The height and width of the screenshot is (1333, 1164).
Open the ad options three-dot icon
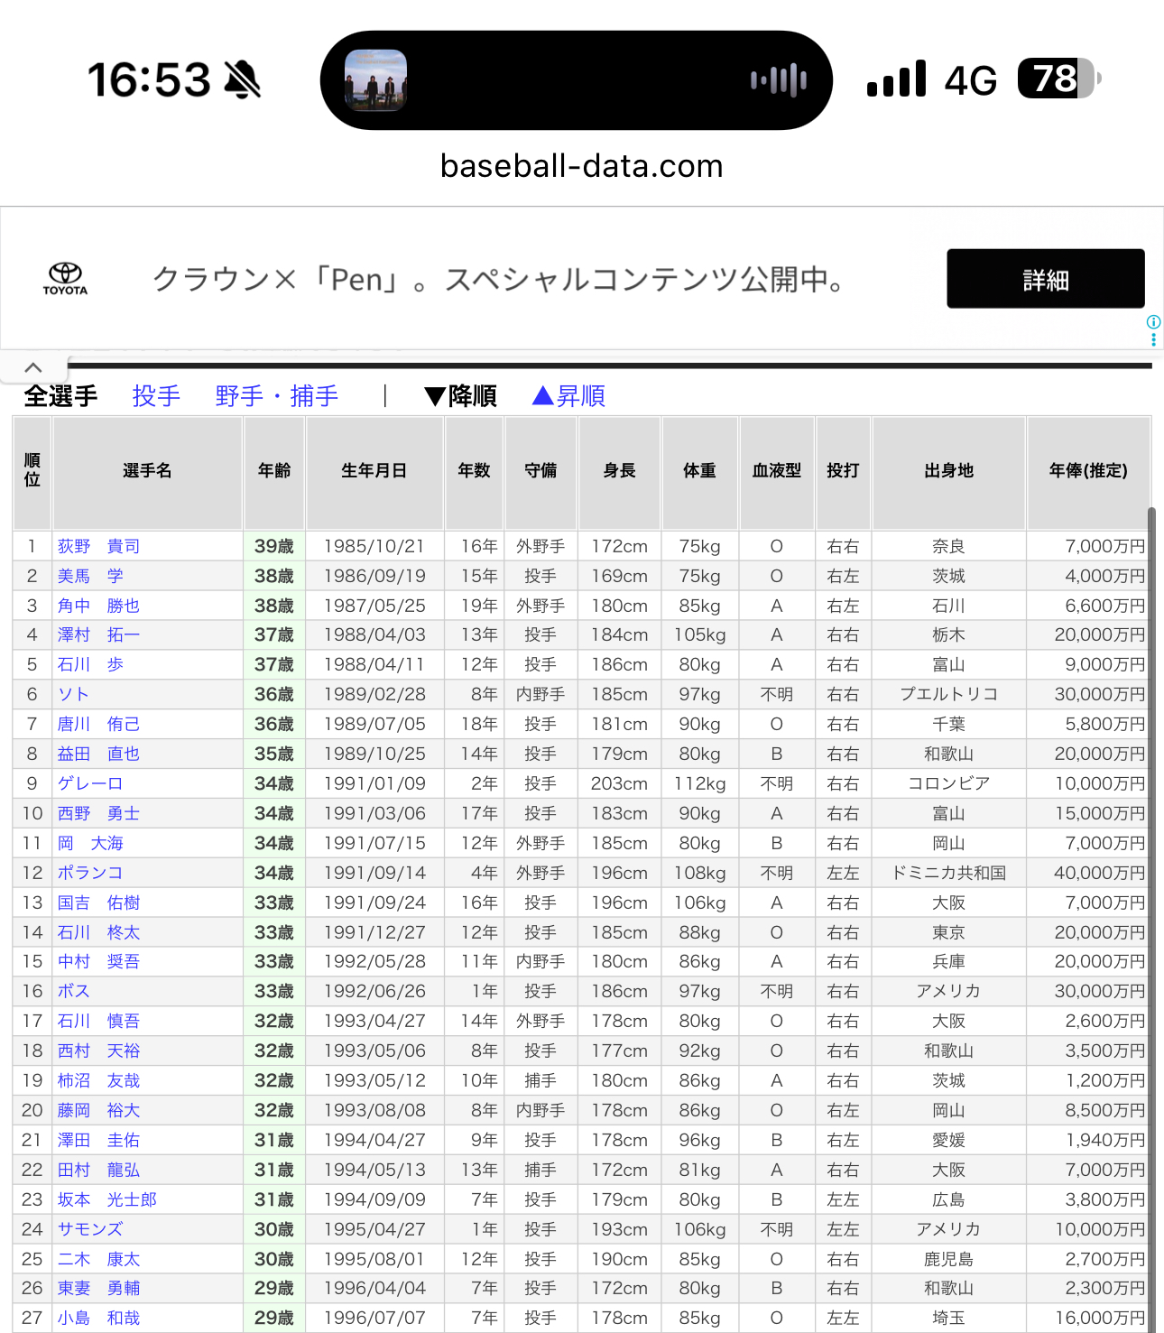click(1153, 339)
